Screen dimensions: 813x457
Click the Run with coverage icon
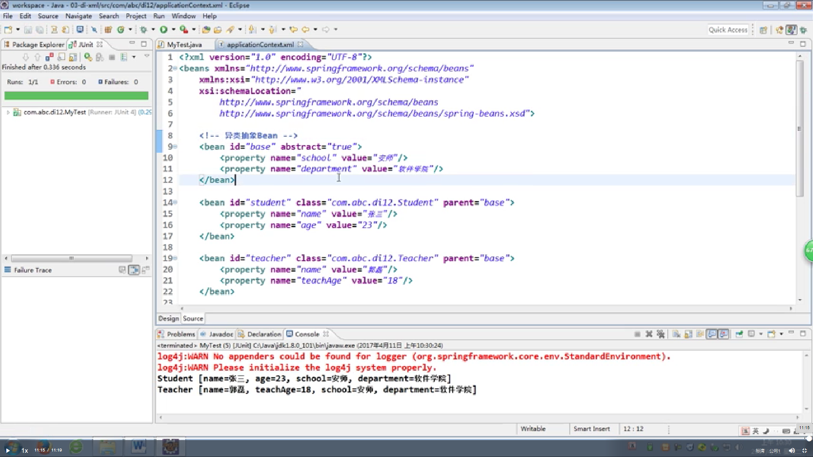(183, 30)
